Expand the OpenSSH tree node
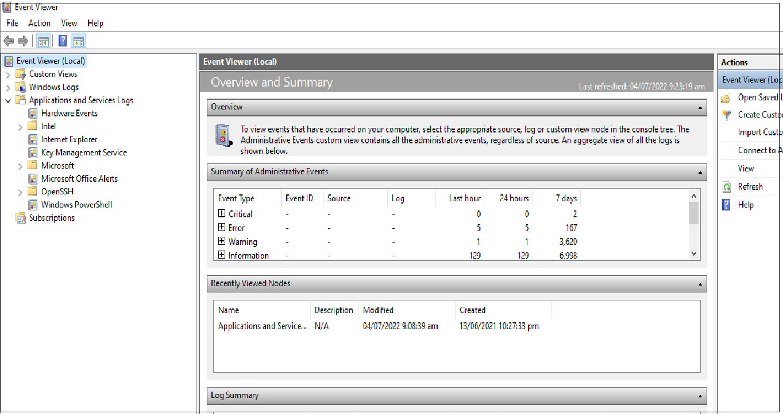This screenshot has width=783, height=414. point(20,192)
